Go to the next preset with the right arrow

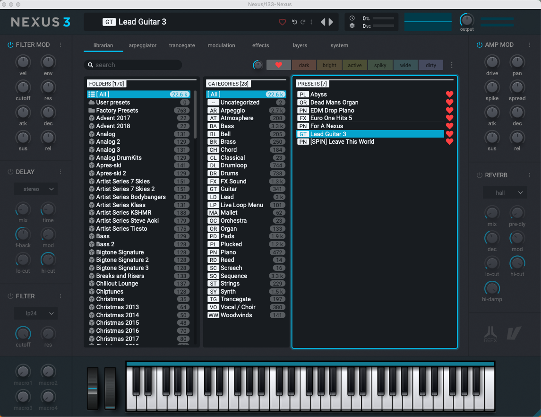point(331,22)
